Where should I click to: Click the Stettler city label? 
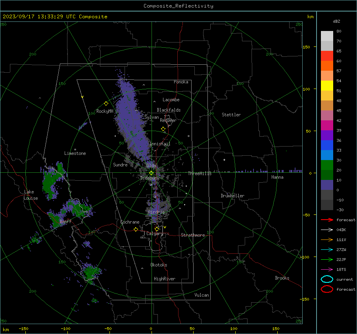tap(231, 115)
